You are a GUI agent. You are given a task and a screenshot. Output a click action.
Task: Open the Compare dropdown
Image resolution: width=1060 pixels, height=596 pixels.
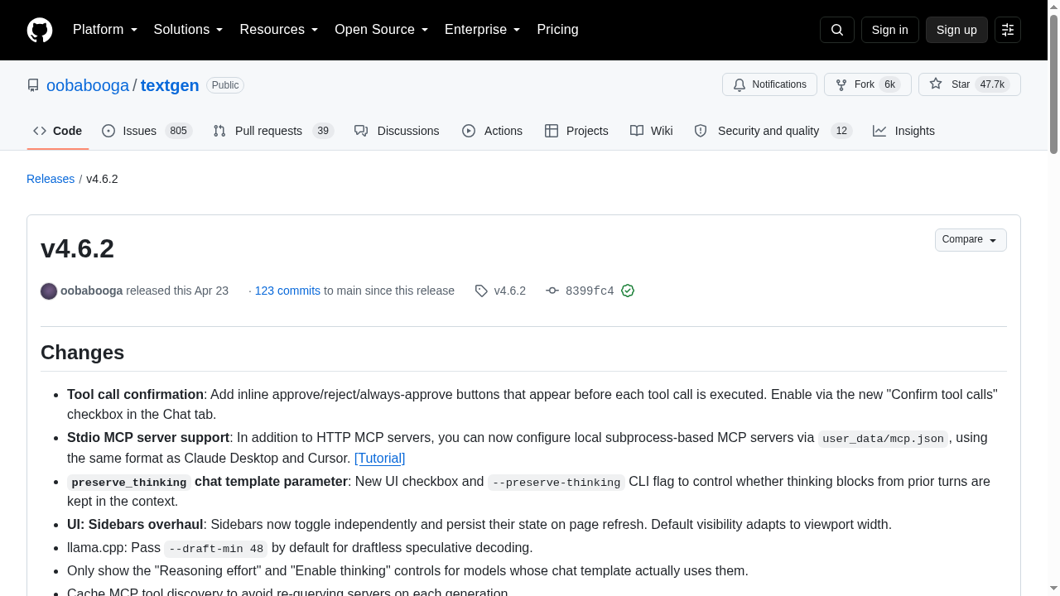point(971,240)
